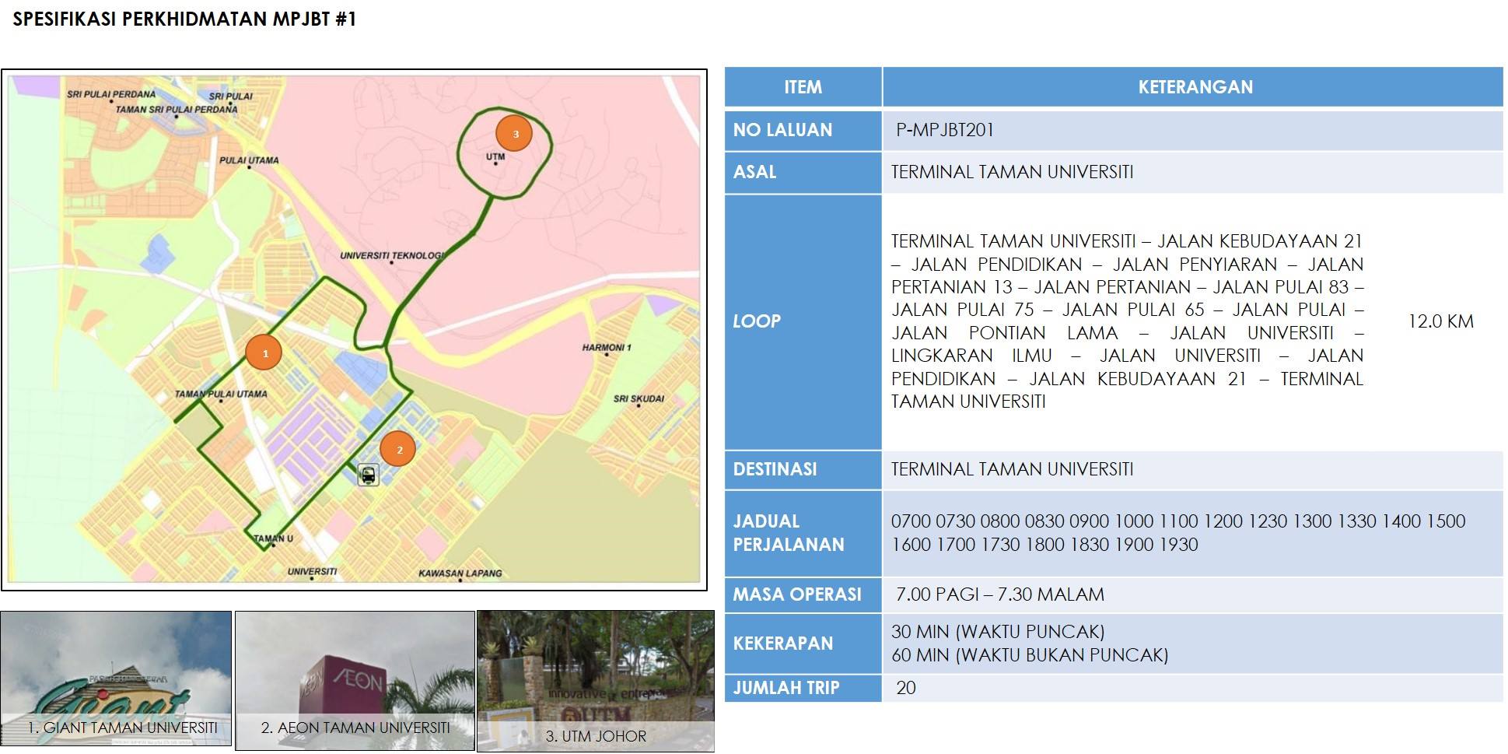Open the UTM Johor photo
This screenshot has height=754, width=1508.
(595, 681)
